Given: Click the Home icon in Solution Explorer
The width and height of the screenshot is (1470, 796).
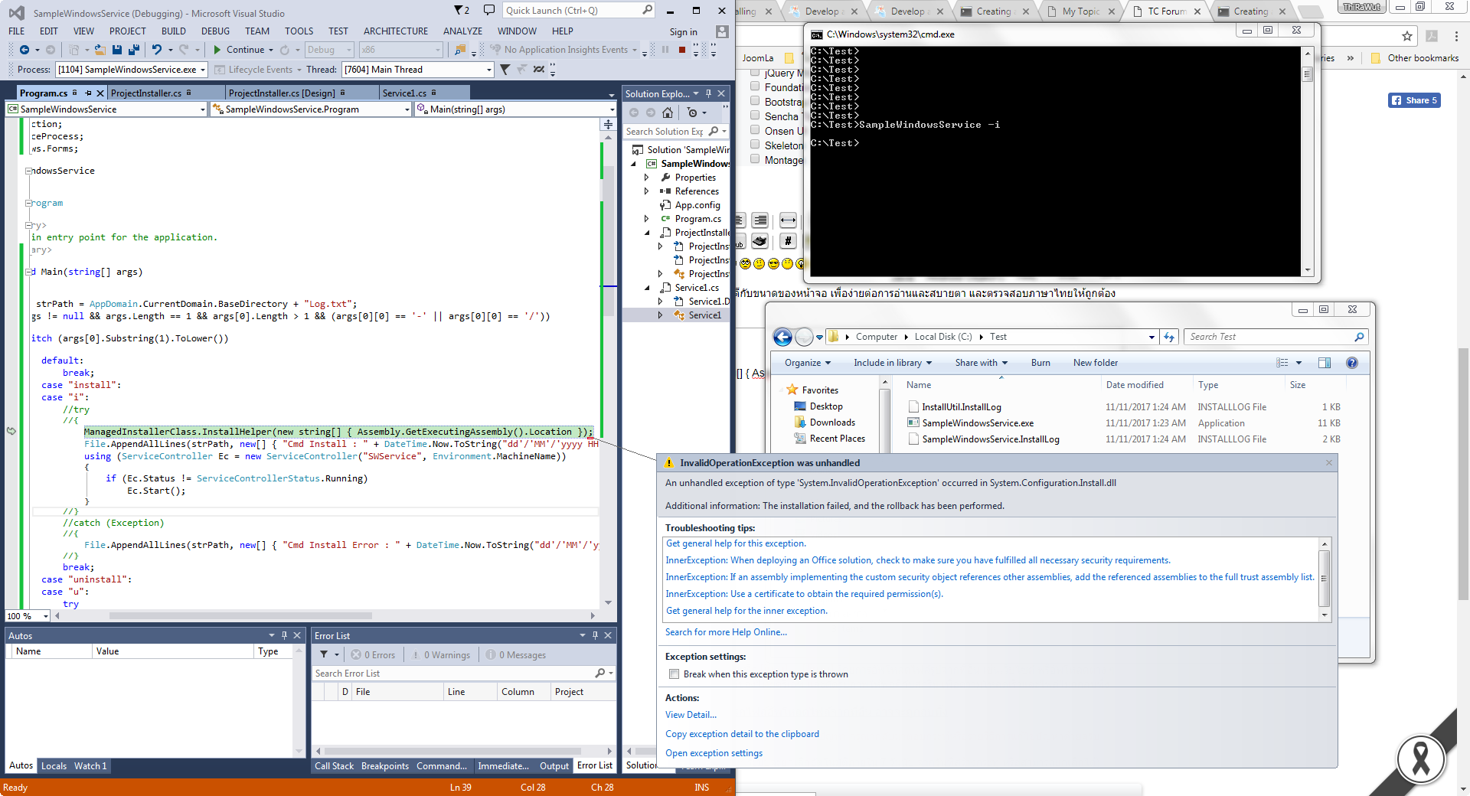Looking at the screenshot, I should 668,113.
